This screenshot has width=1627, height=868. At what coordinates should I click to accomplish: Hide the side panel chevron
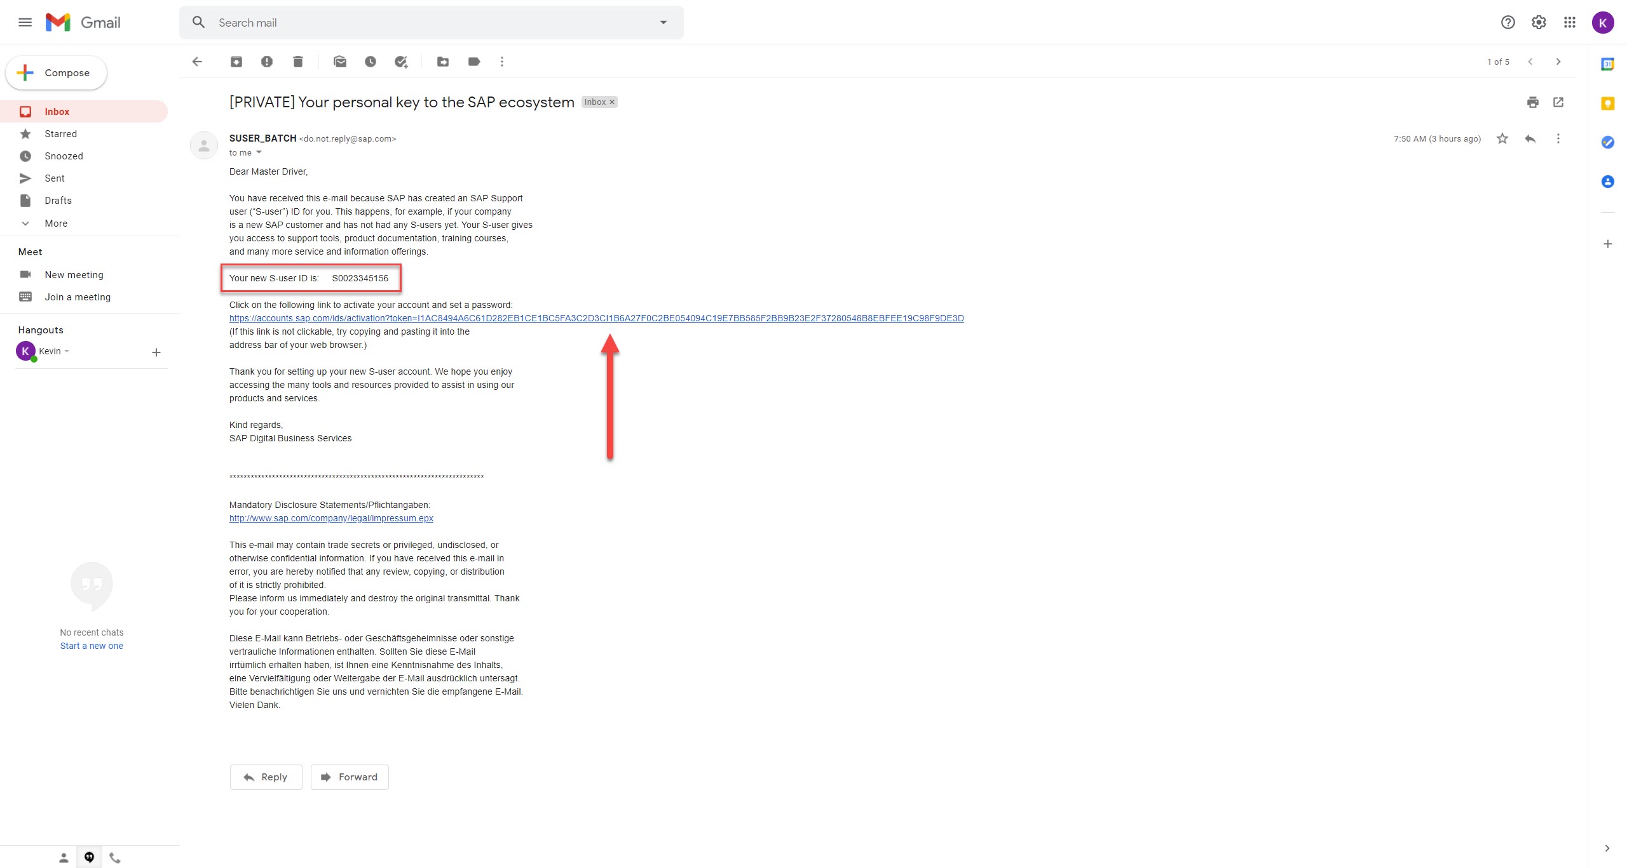1607,848
